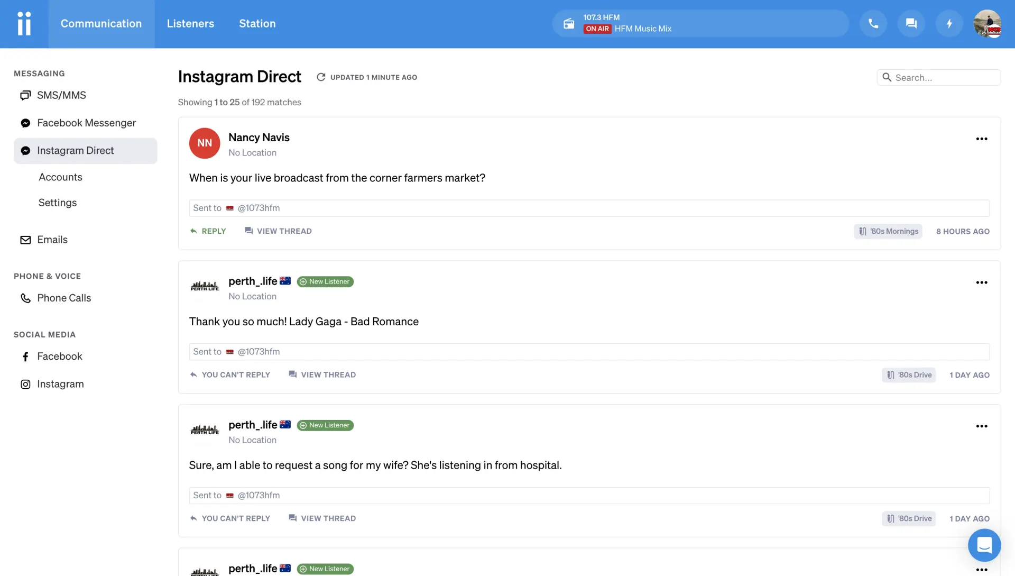
Task: View thread for Bad Romance message
Action: click(x=322, y=375)
